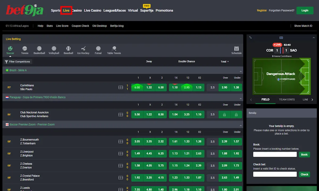Click the Login button
319x191 pixels.
305,10
